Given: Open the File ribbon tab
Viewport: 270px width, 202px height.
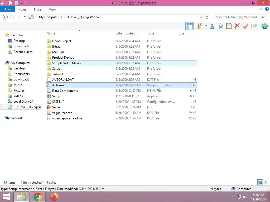Looking at the screenshot, I should click(x=7, y=9).
